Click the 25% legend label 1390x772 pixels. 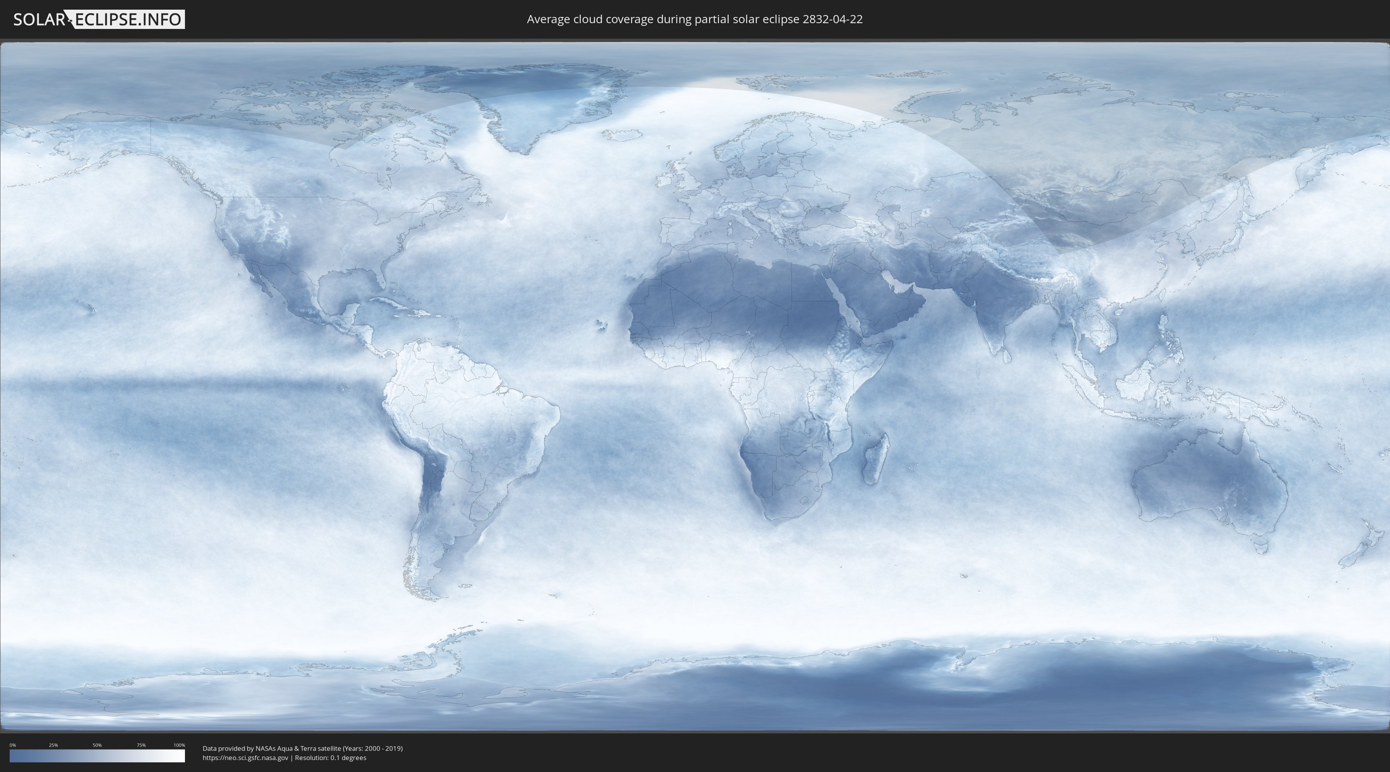point(53,745)
